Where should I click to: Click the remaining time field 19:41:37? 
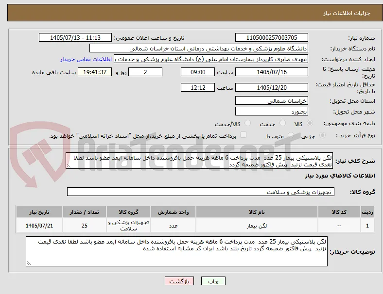tap(95, 72)
